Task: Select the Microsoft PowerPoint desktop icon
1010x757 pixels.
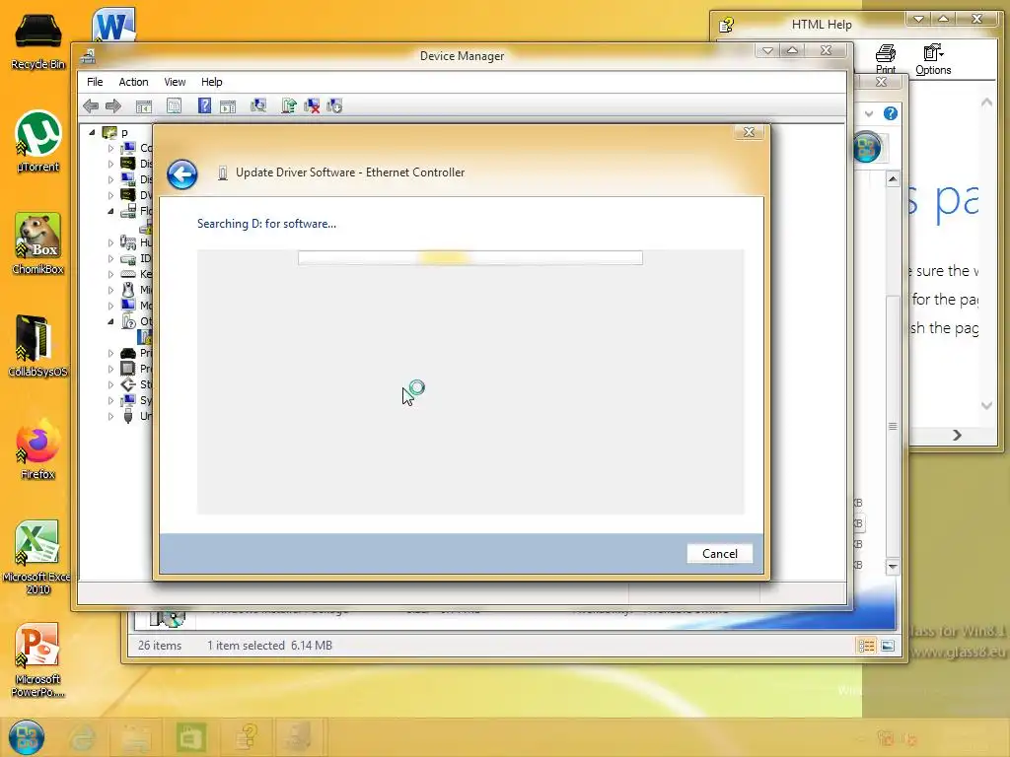Action: [37, 659]
